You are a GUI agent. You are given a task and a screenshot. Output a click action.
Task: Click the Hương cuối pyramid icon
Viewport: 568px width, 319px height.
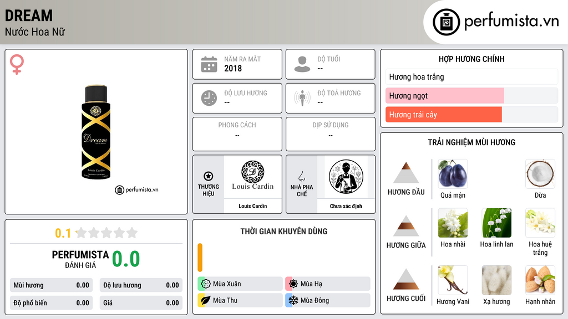pos(406,279)
